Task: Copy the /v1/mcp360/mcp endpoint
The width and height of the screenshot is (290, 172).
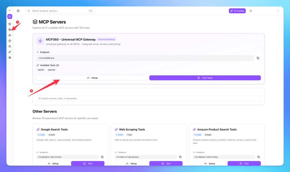Action: click(258, 58)
